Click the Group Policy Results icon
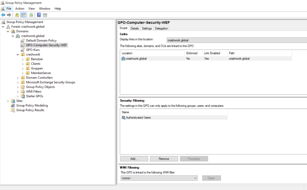 coord(13,110)
